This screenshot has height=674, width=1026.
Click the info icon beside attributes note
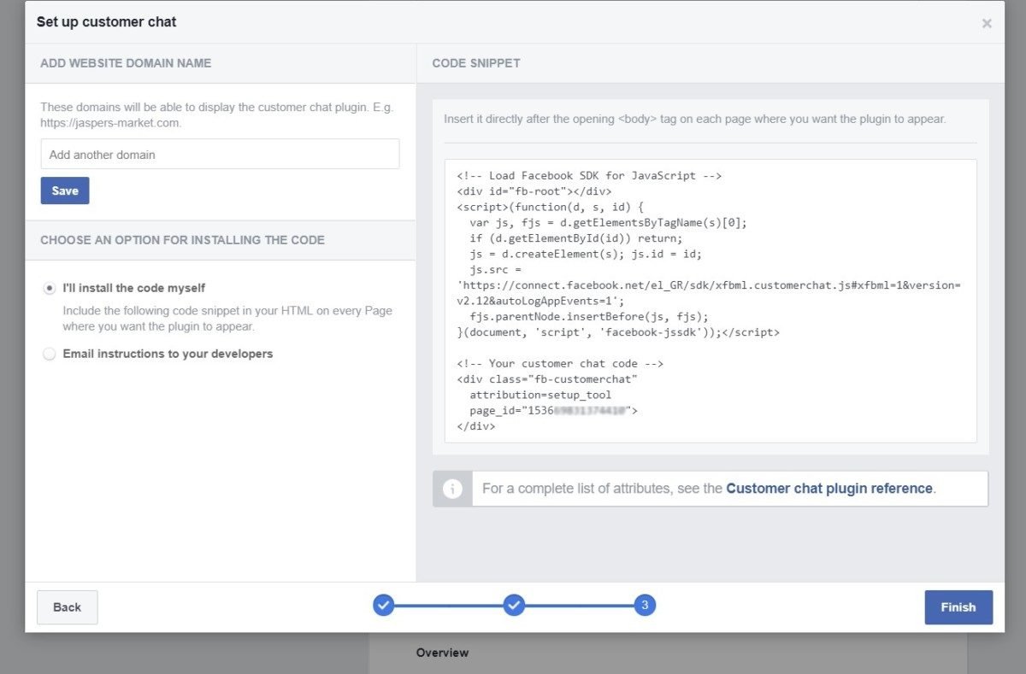453,489
